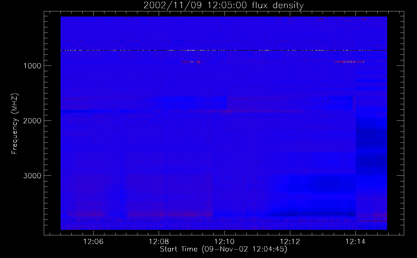
Task: Click the "Start Time (09-Nov-02 12:04:45)" axis label
Action: [223, 249]
